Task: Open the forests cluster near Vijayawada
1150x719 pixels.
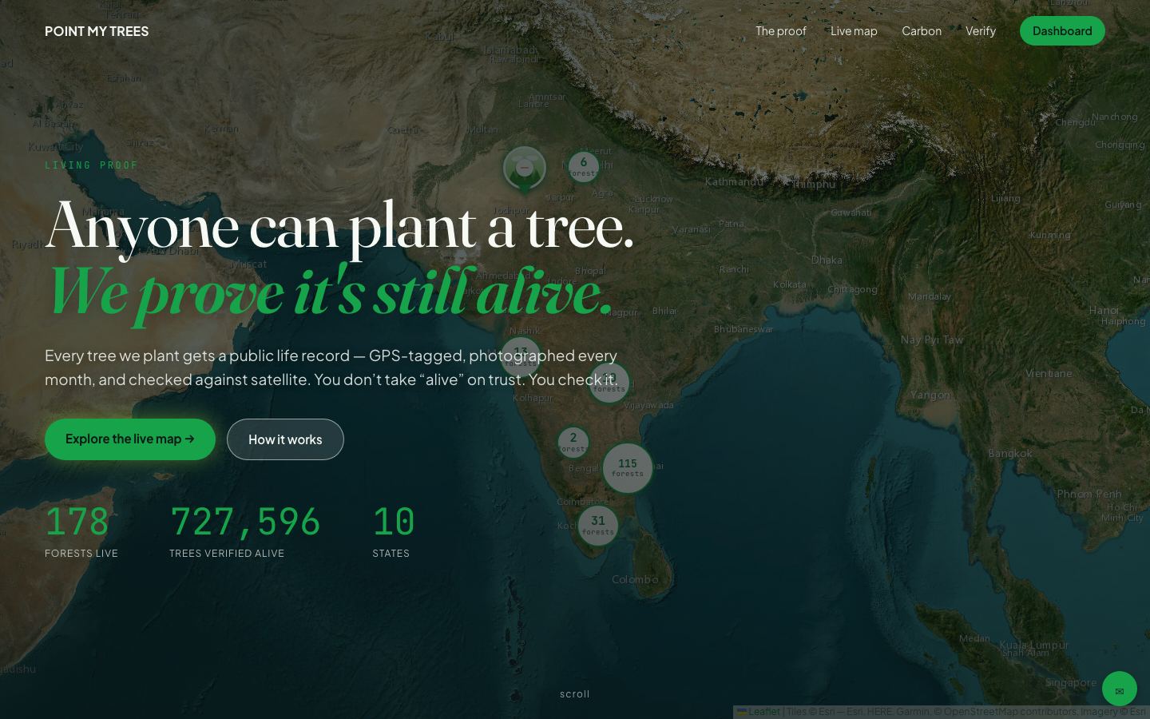Action: [x=609, y=383]
